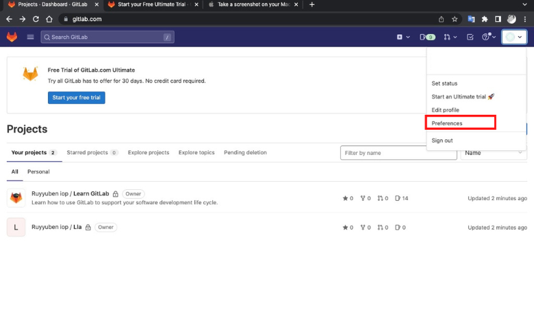Open Ruyyuben iop / Lla project link
Image resolution: width=534 pixels, height=321 pixels.
(57, 227)
